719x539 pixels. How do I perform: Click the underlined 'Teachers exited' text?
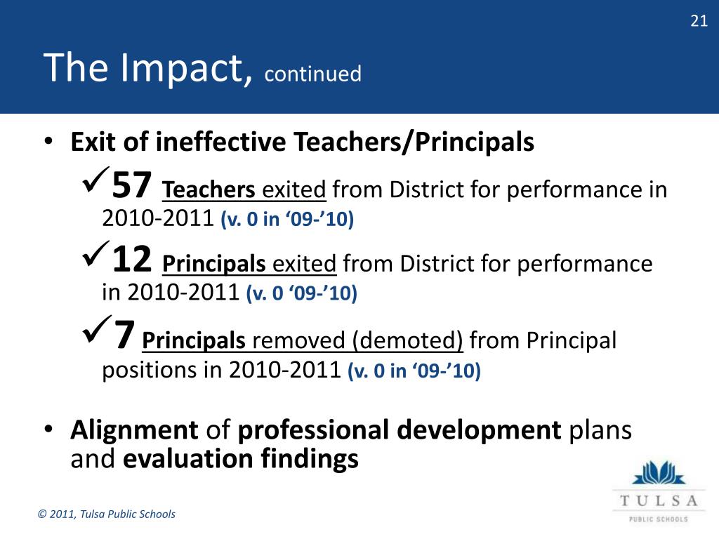[x=244, y=189]
